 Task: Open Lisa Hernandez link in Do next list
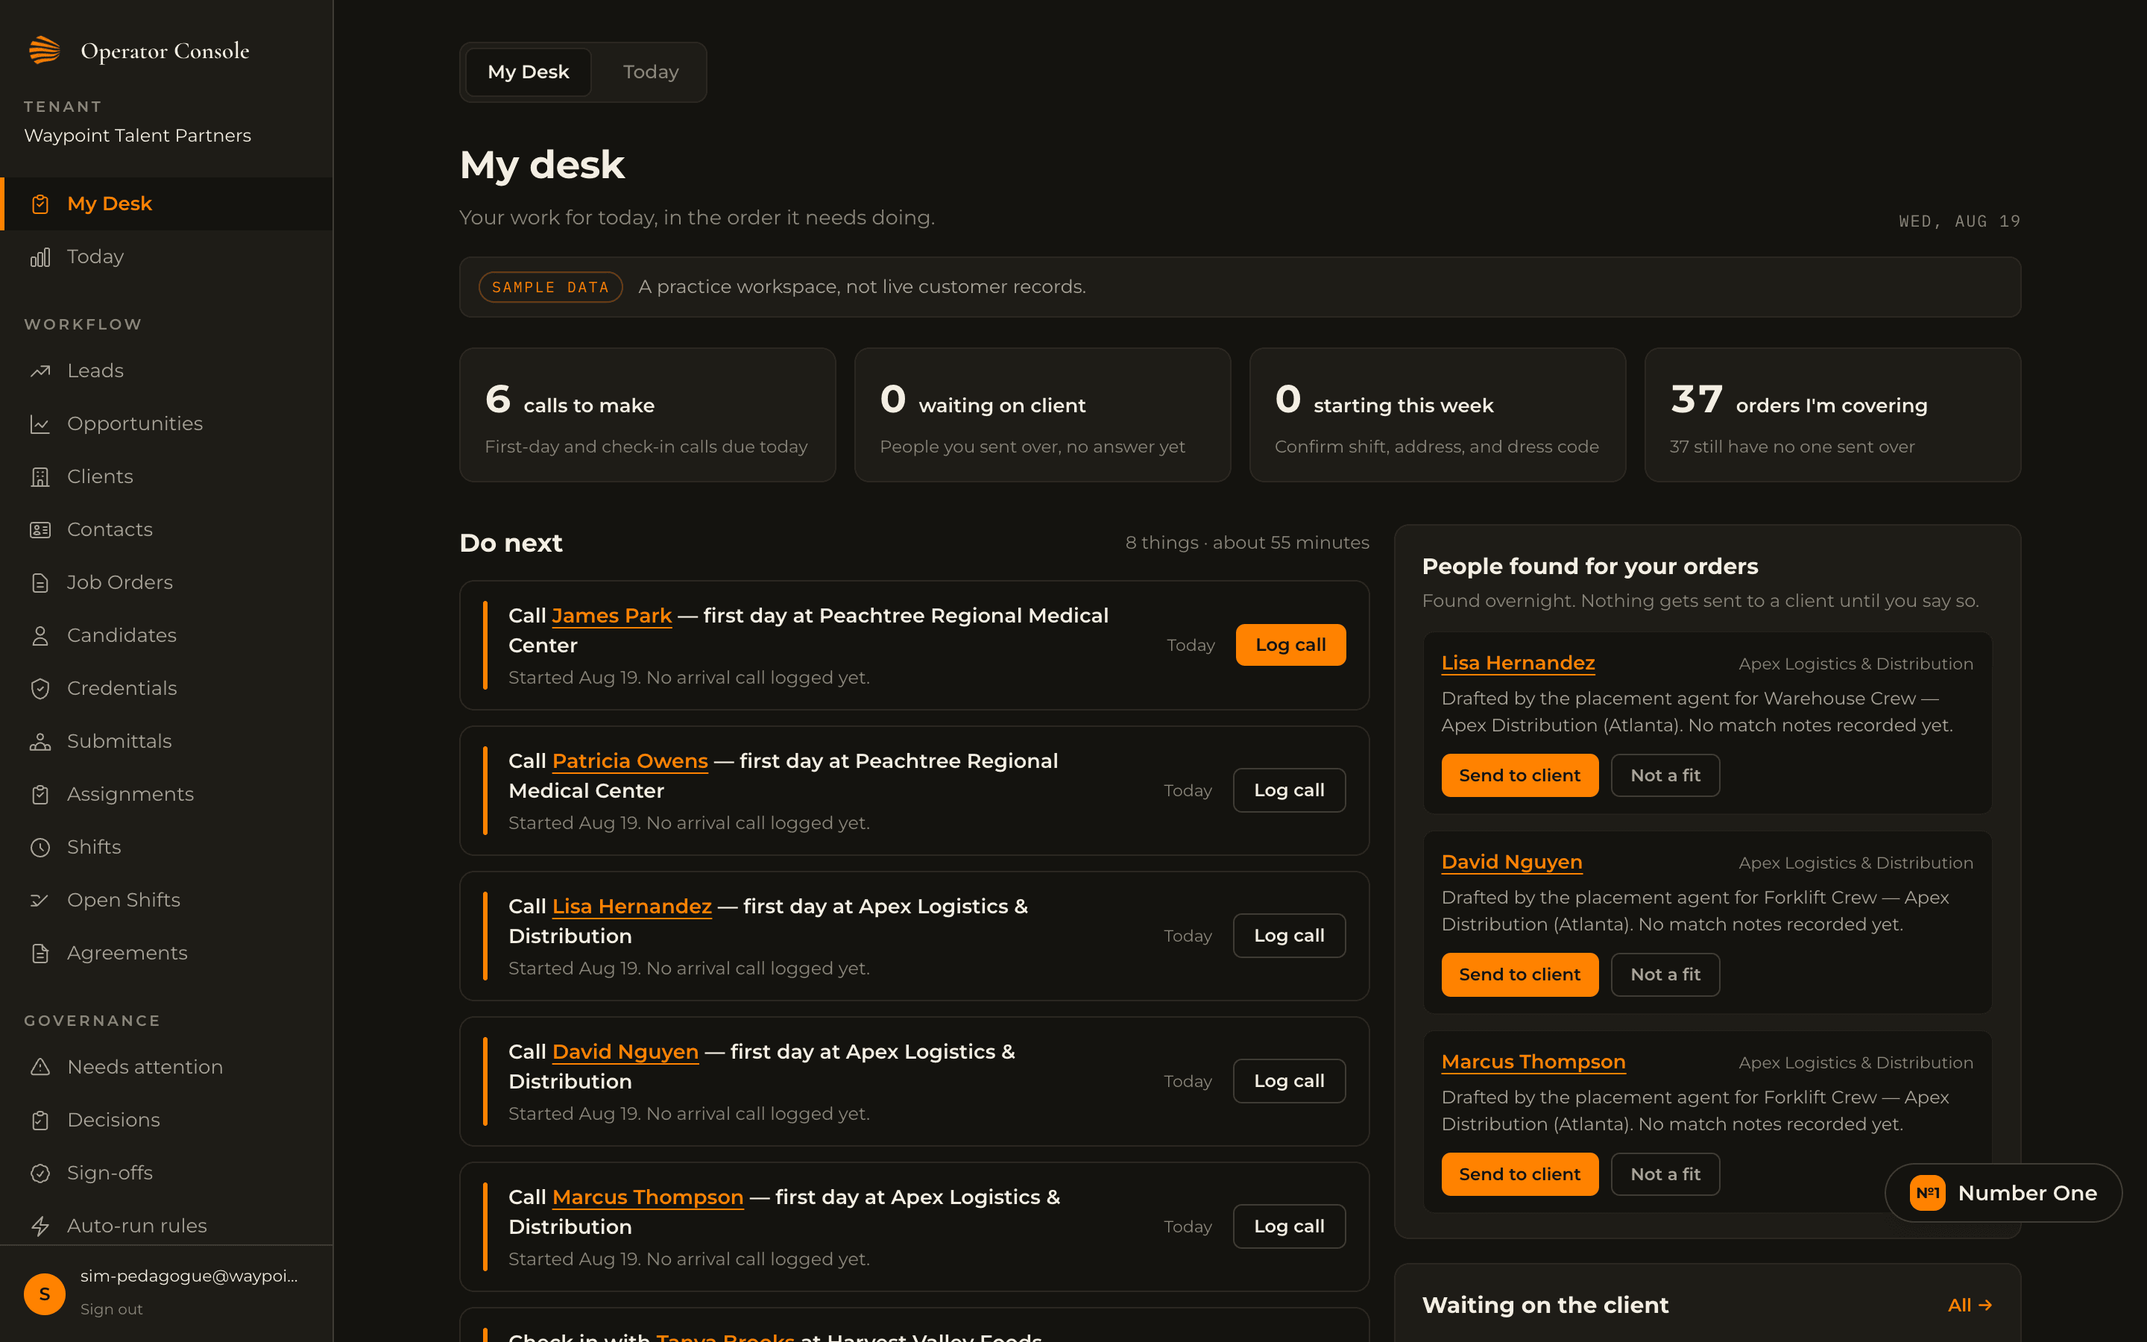point(631,907)
